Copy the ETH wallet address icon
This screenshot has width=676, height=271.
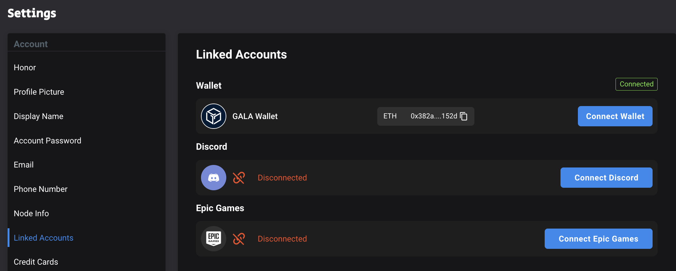pyautogui.click(x=464, y=116)
